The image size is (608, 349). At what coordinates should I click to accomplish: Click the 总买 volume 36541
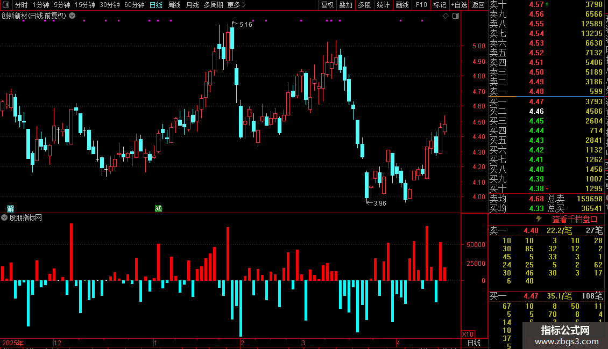click(x=592, y=208)
